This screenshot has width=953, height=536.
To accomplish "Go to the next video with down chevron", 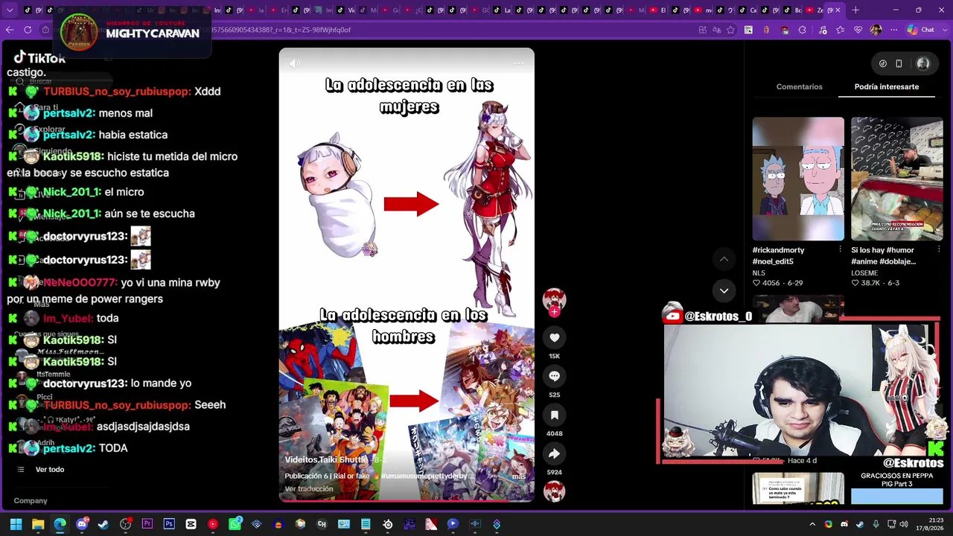I will pyautogui.click(x=724, y=291).
